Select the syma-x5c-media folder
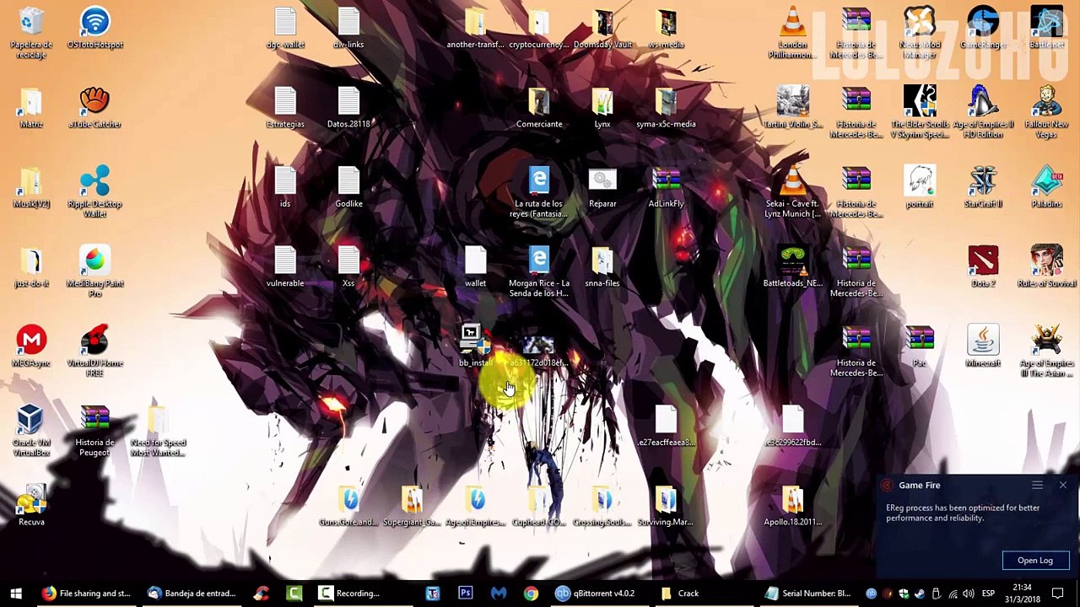The image size is (1080, 607). click(666, 108)
